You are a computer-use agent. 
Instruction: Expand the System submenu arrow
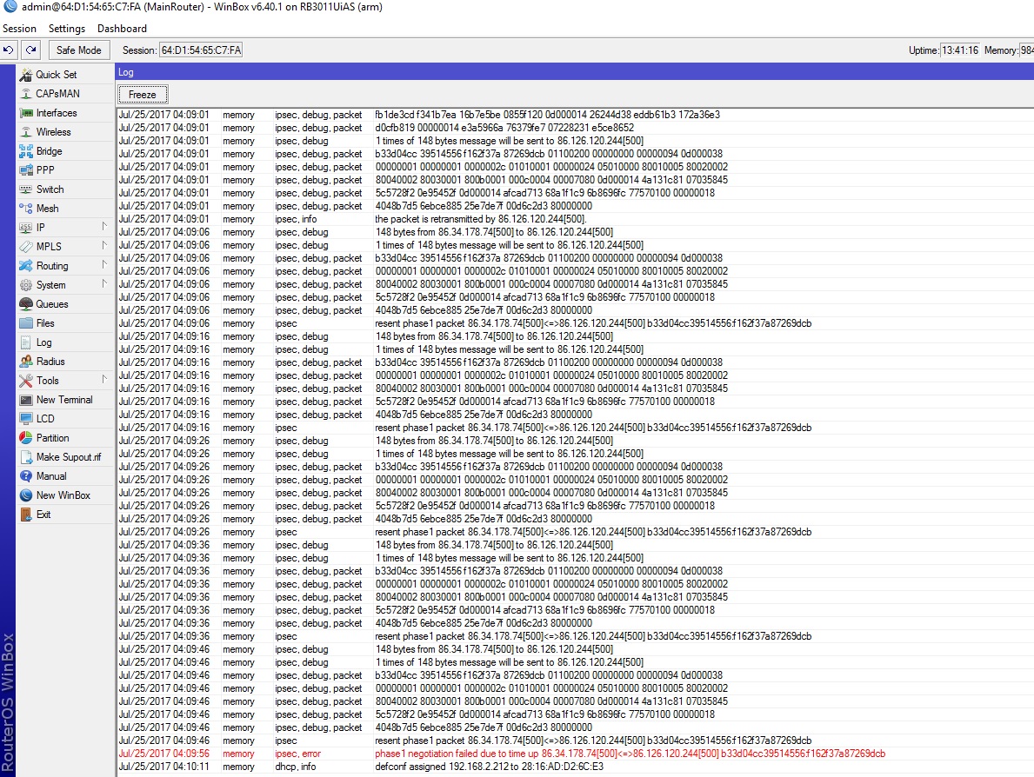coord(104,284)
